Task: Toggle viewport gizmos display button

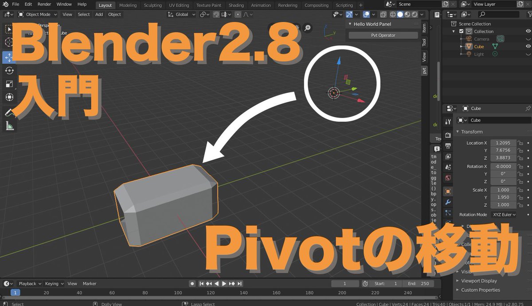Action: tap(349, 14)
